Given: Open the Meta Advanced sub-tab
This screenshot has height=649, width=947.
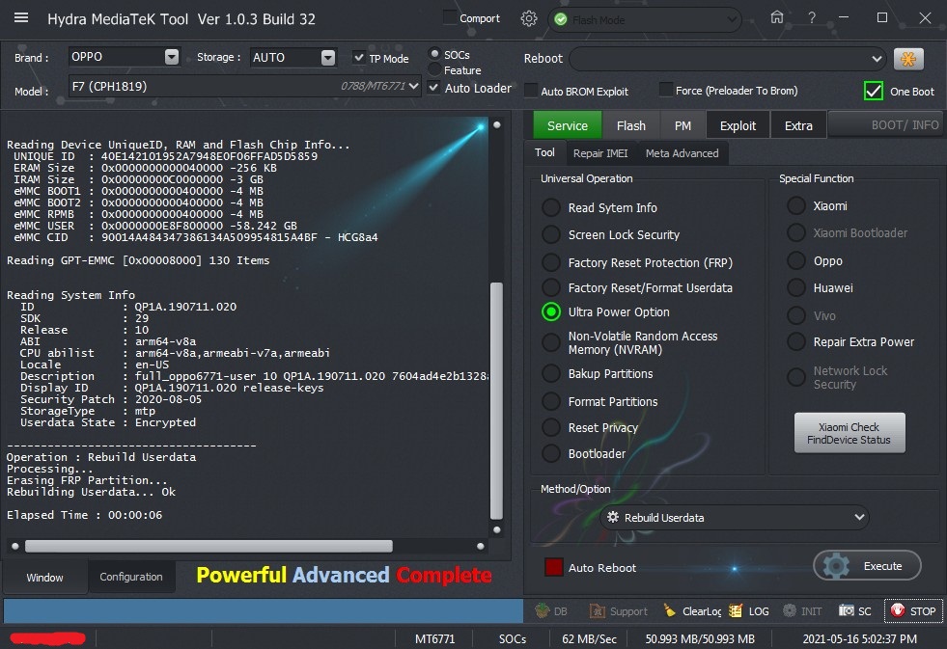Looking at the screenshot, I should click(682, 153).
